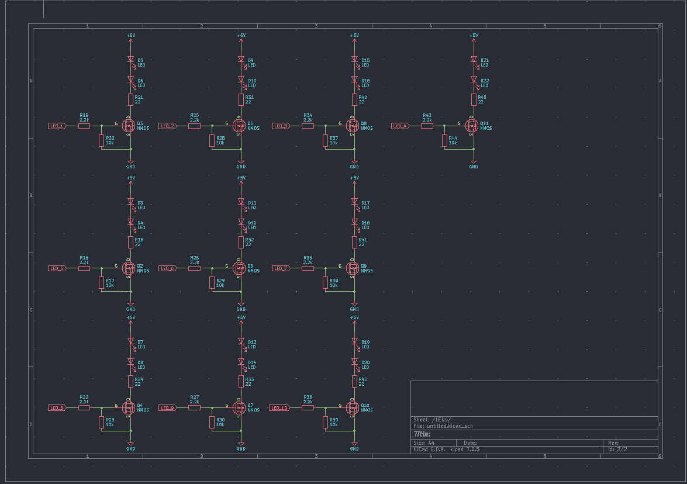This screenshot has width=687, height=484.
Task: Click the Q11 NMOS transistor symbol
Action: [x=472, y=126]
